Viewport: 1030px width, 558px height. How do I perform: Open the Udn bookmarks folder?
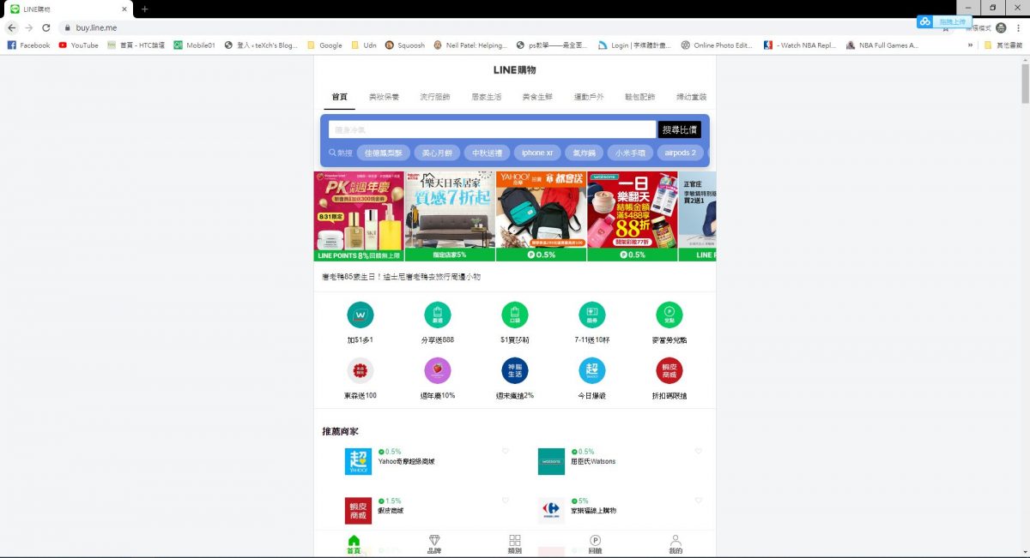(364, 45)
